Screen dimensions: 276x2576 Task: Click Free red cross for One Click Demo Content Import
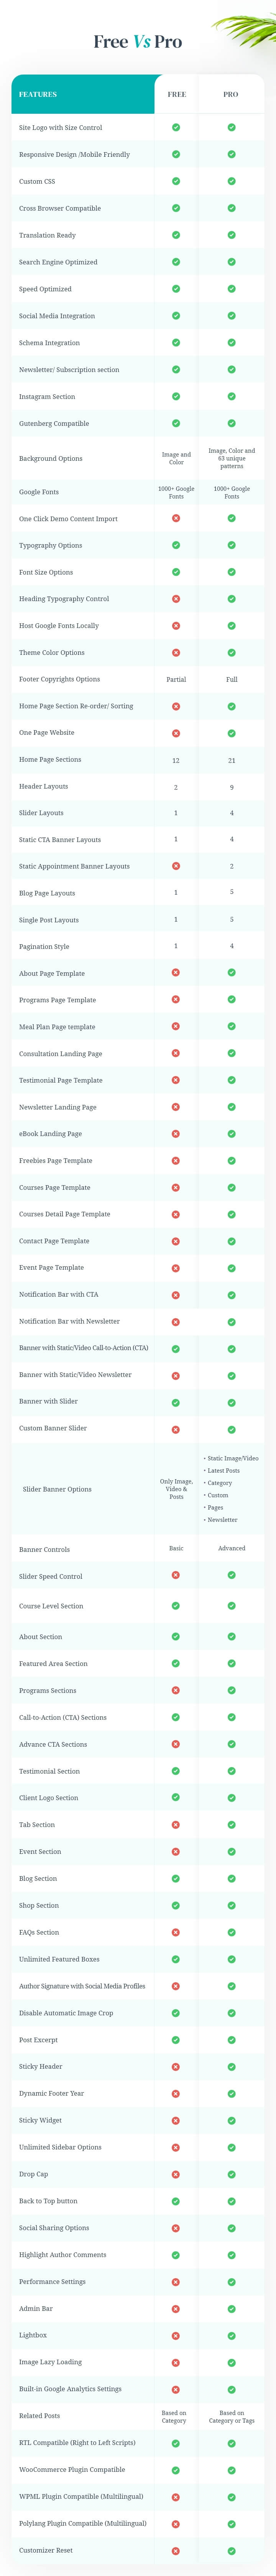(176, 518)
